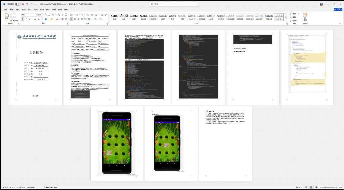Switch to the 布局 tab

(x=36, y=10)
